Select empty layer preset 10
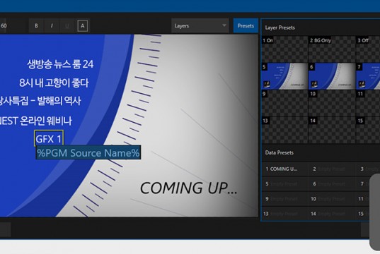Viewport: 380px width, 254px height. coord(332,103)
